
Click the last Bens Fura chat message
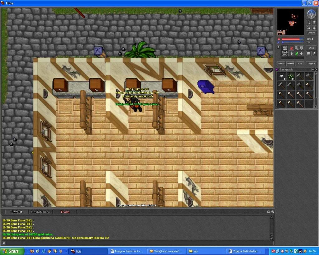pyautogui.click(x=55, y=238)
